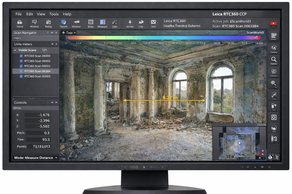Click the Tejo add button above the viewport
Screen dimensions: 292x194
[x=68, y=33]
